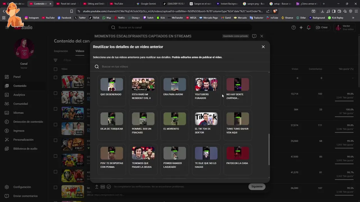Close the Reutilizar los detalles dialog

(x=263, y=47)
